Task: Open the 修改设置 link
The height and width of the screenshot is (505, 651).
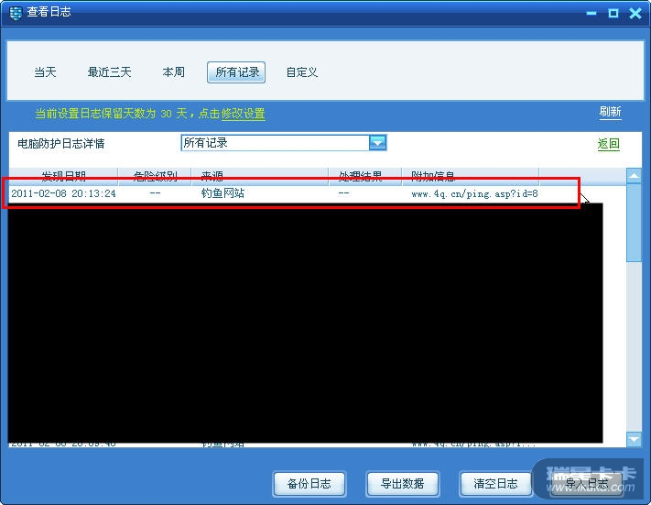Action: pyautogui.click(x=243, y=114)
